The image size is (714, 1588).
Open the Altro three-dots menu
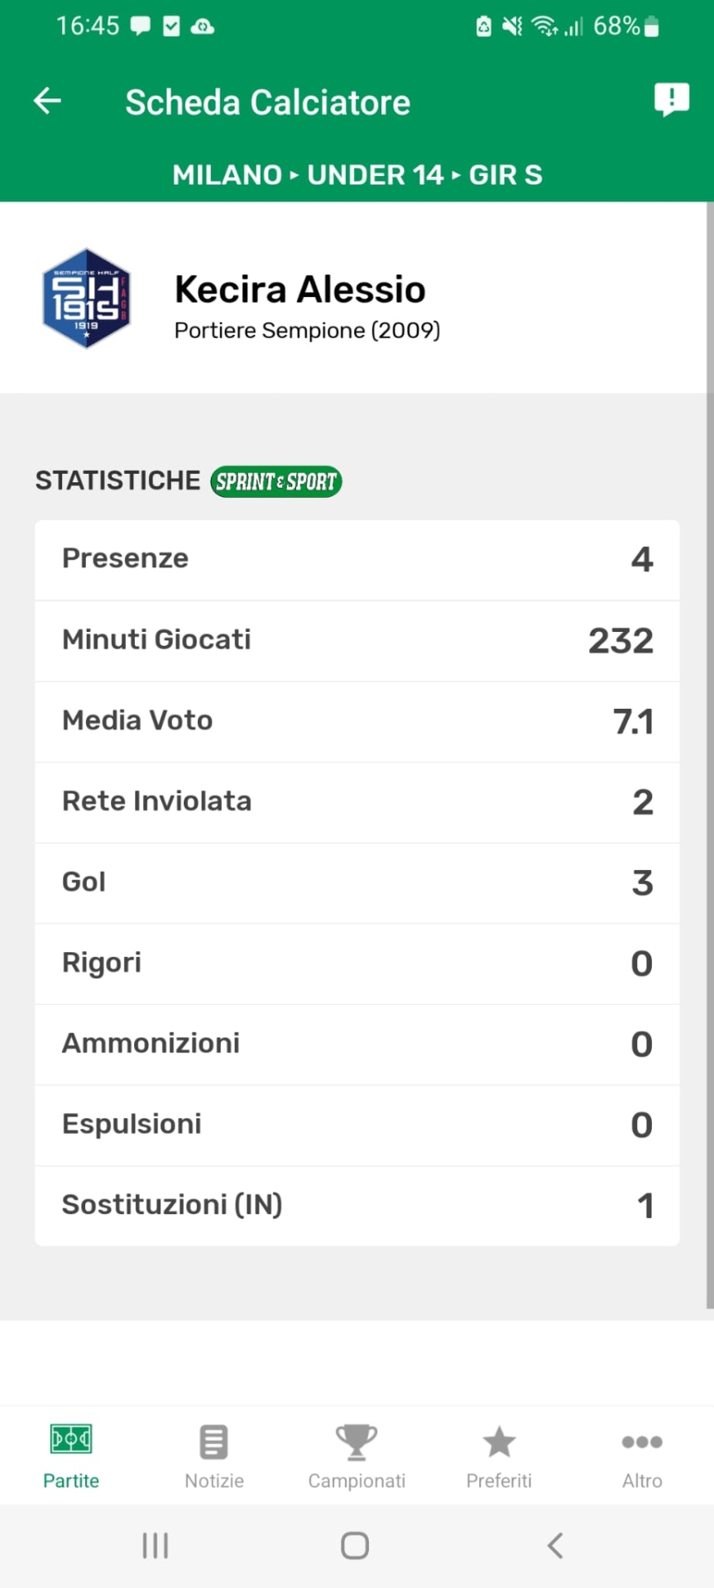642,1457
